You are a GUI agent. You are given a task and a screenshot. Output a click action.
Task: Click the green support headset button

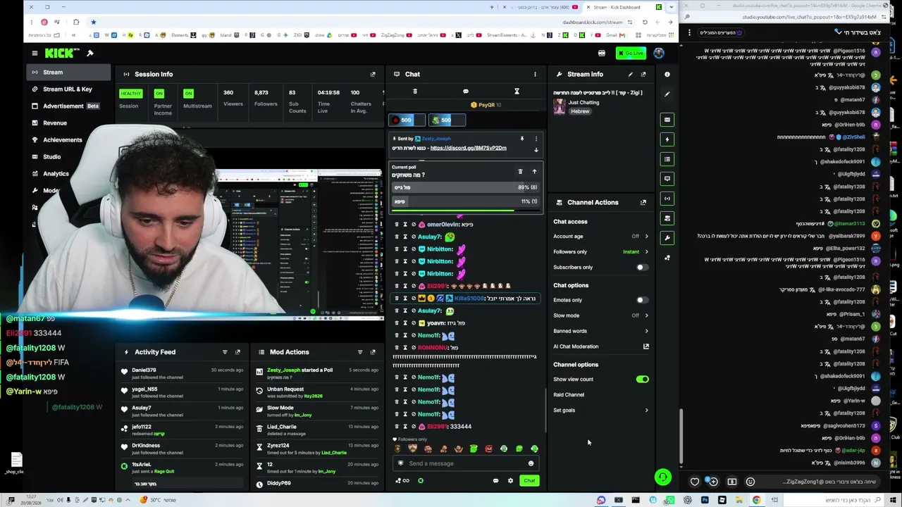(663, 477)
